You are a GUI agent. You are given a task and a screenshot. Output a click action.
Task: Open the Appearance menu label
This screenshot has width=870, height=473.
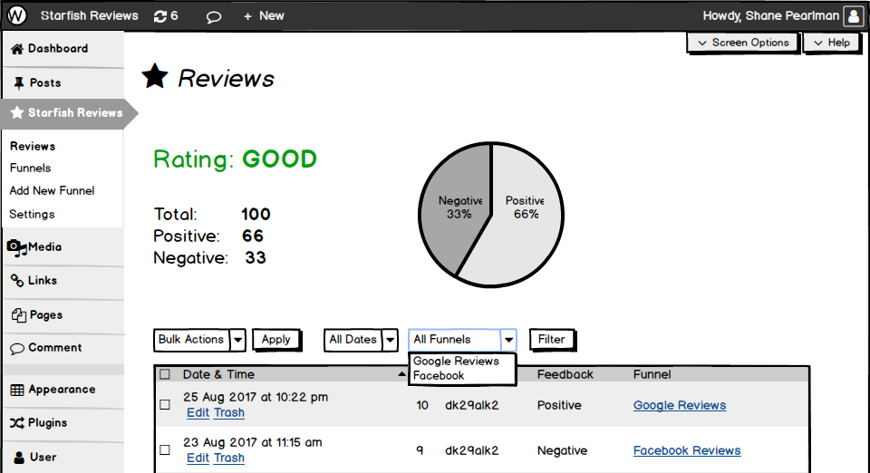[63, 390]
